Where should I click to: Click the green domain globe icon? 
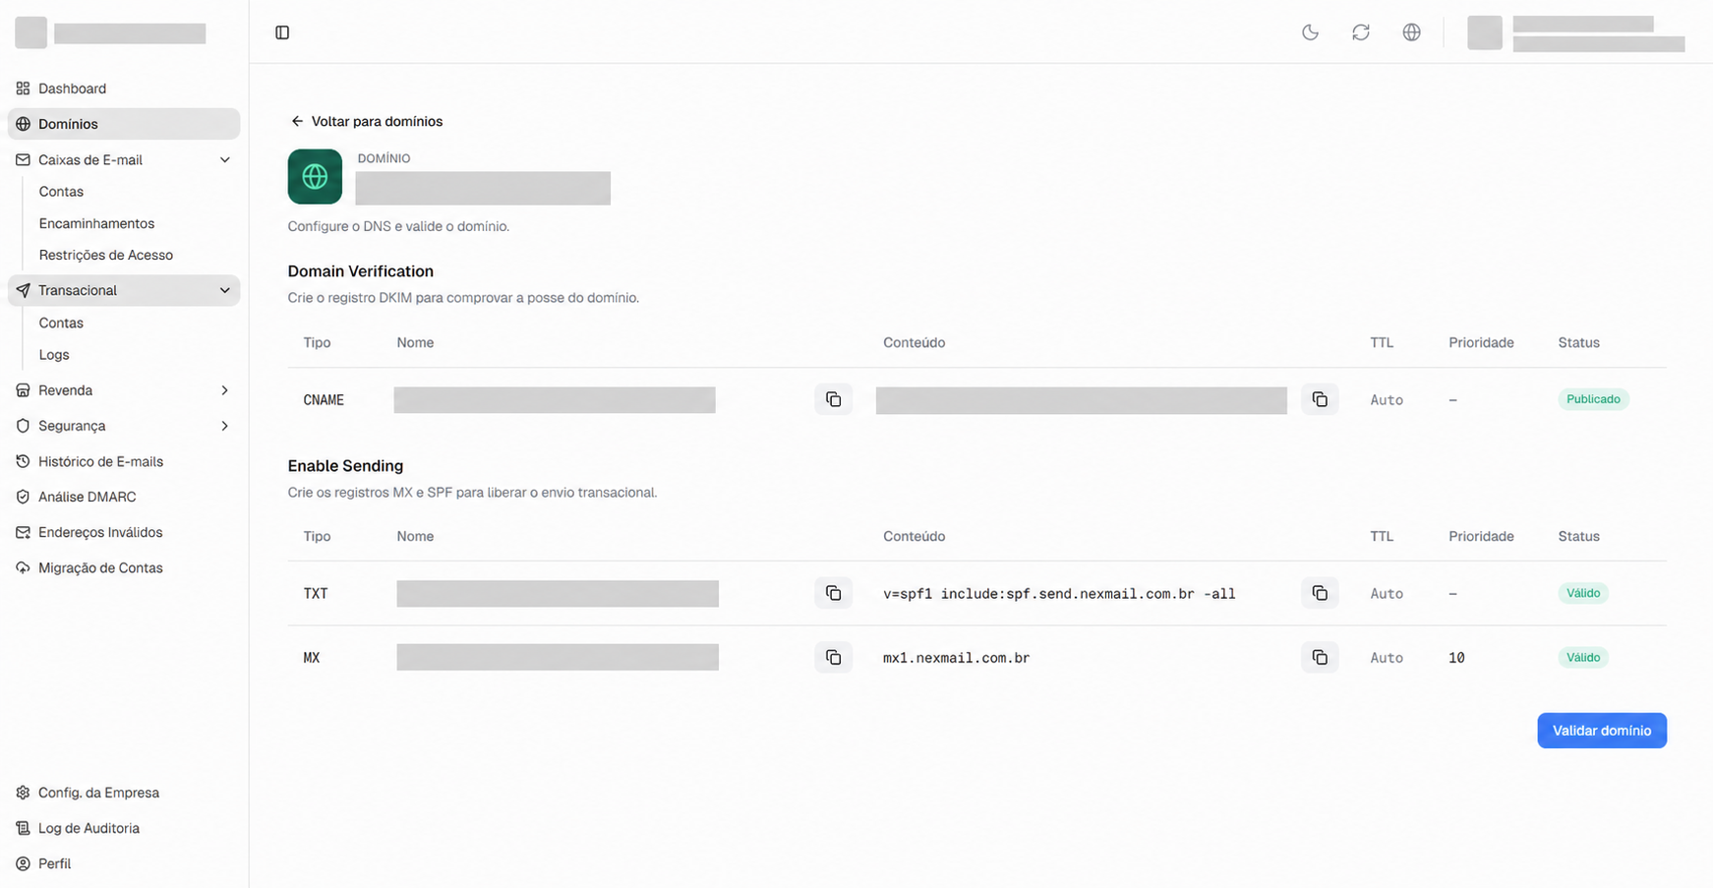click(x=315, y=177)
